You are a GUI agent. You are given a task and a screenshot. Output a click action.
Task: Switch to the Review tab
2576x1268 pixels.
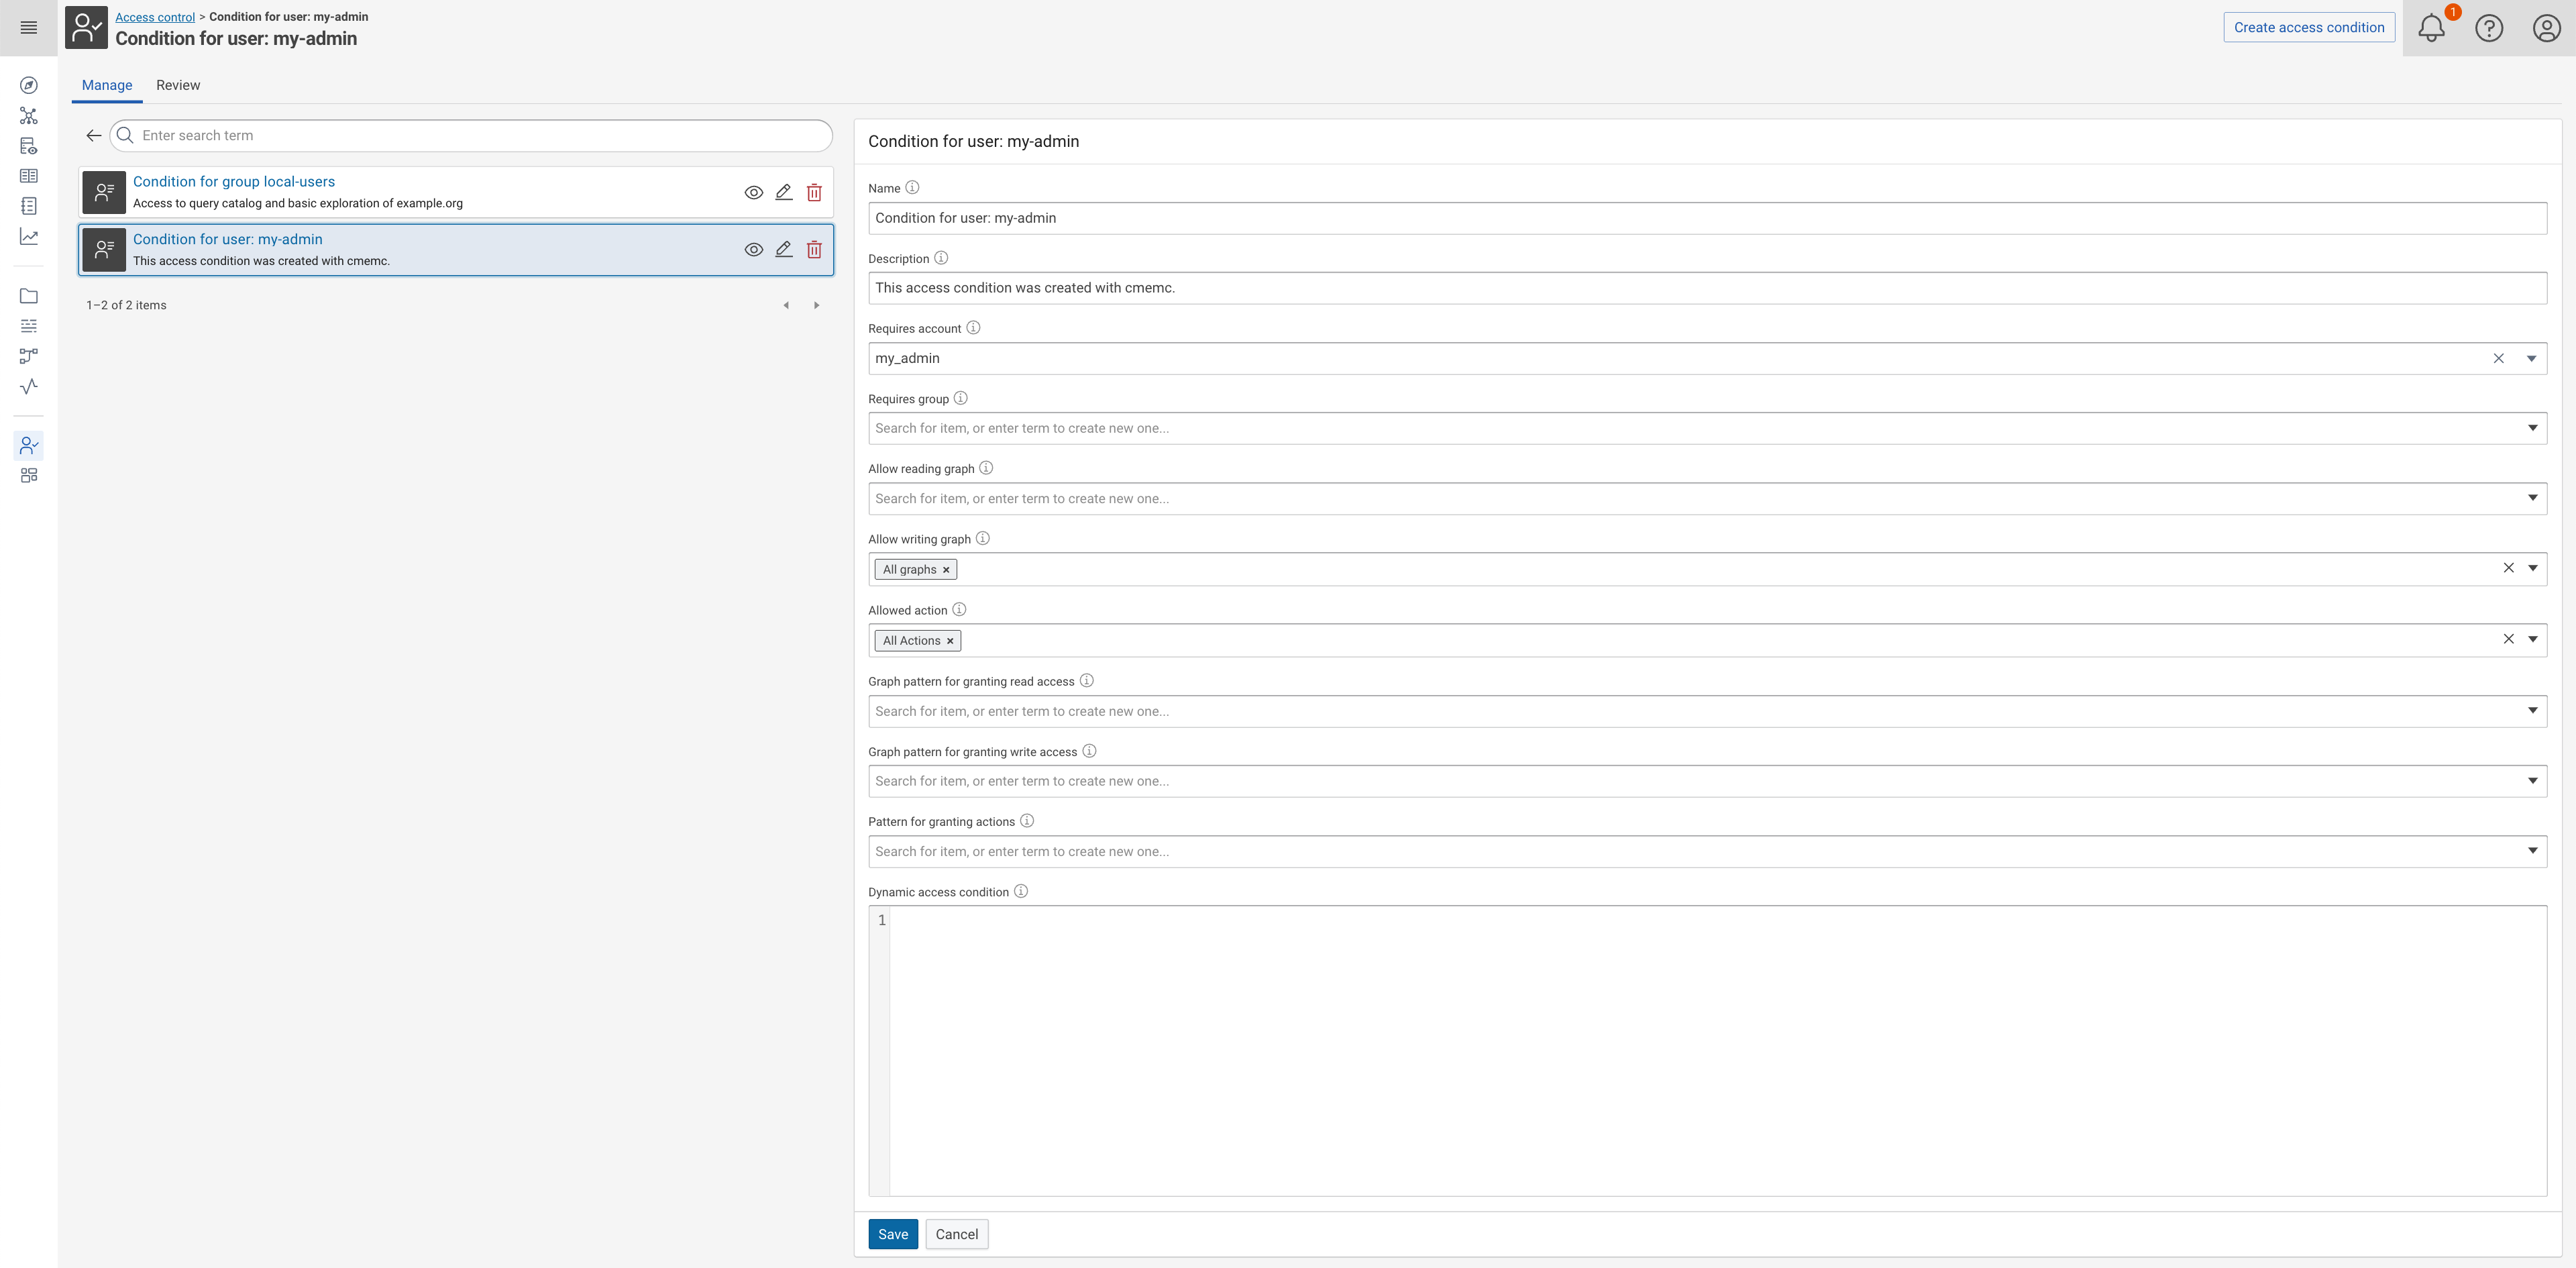coord(178,85)
